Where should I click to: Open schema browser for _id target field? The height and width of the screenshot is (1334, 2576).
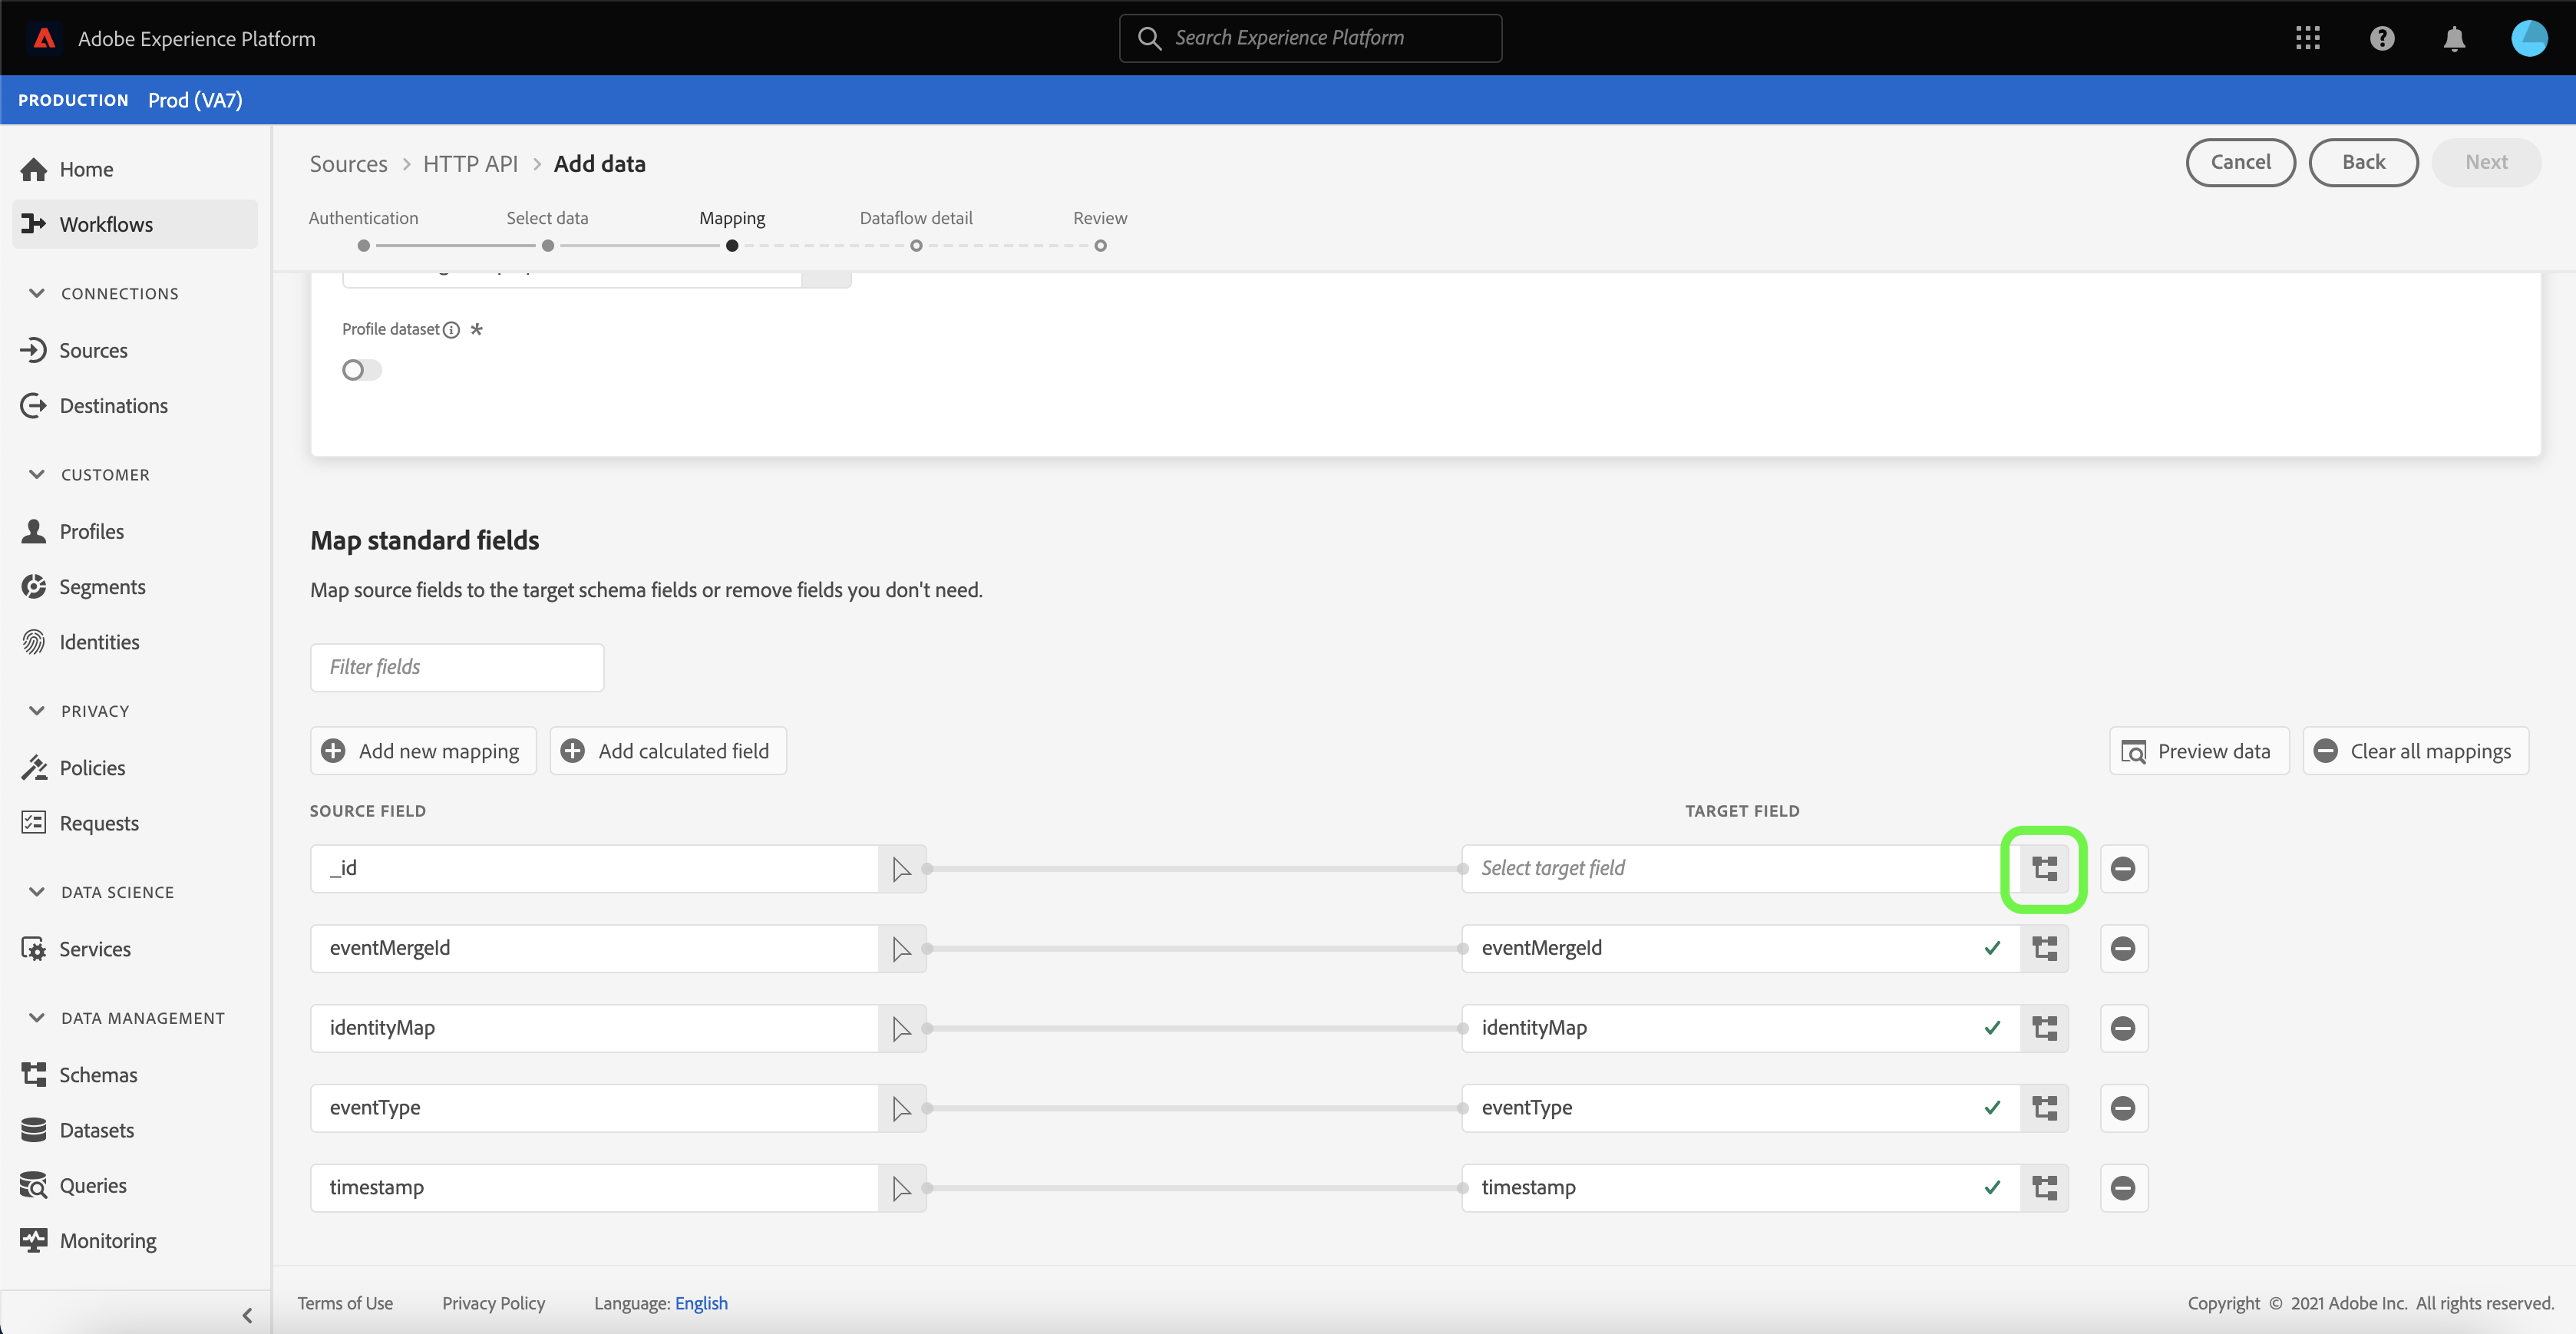(x=2044, y=868)
